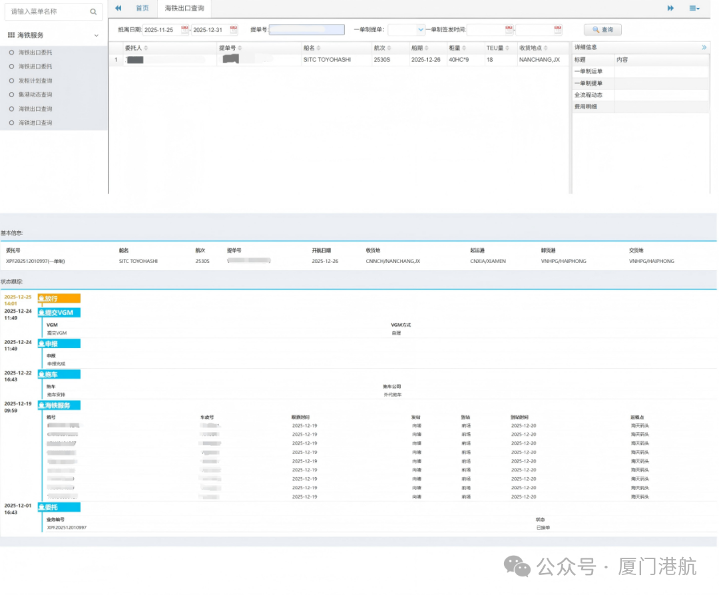This screenshot has width=719, height=595.
Task: Open calendar for 一单制签发时间 start date
Action: click(x=509, y=29)
